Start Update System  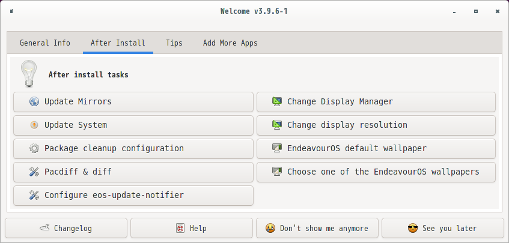(x=133, y=125)
